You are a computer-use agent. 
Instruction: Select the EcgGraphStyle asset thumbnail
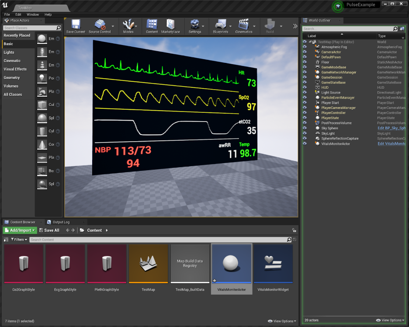pyautogui.click(x=65, y=264)
